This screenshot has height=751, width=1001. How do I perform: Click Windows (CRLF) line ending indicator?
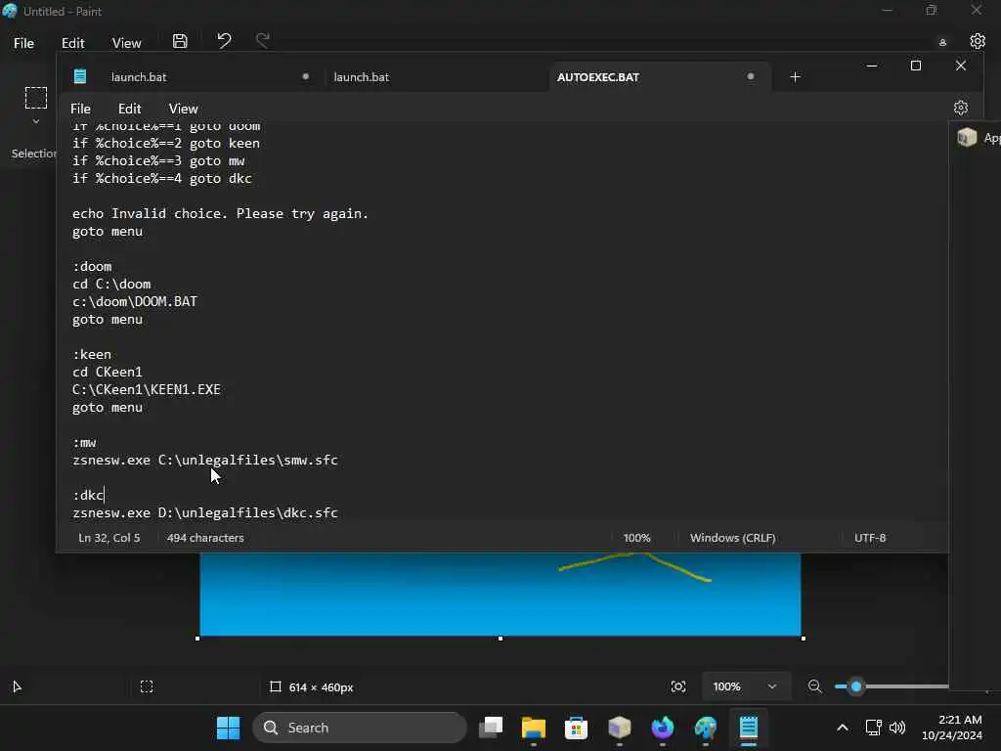pyautogui.click(x=732, y=538)
